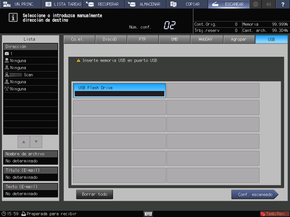Switch to the Agrupar tab
Image resolution: width=290 pixels, height=217 pixels.
[x=239, y=39]
